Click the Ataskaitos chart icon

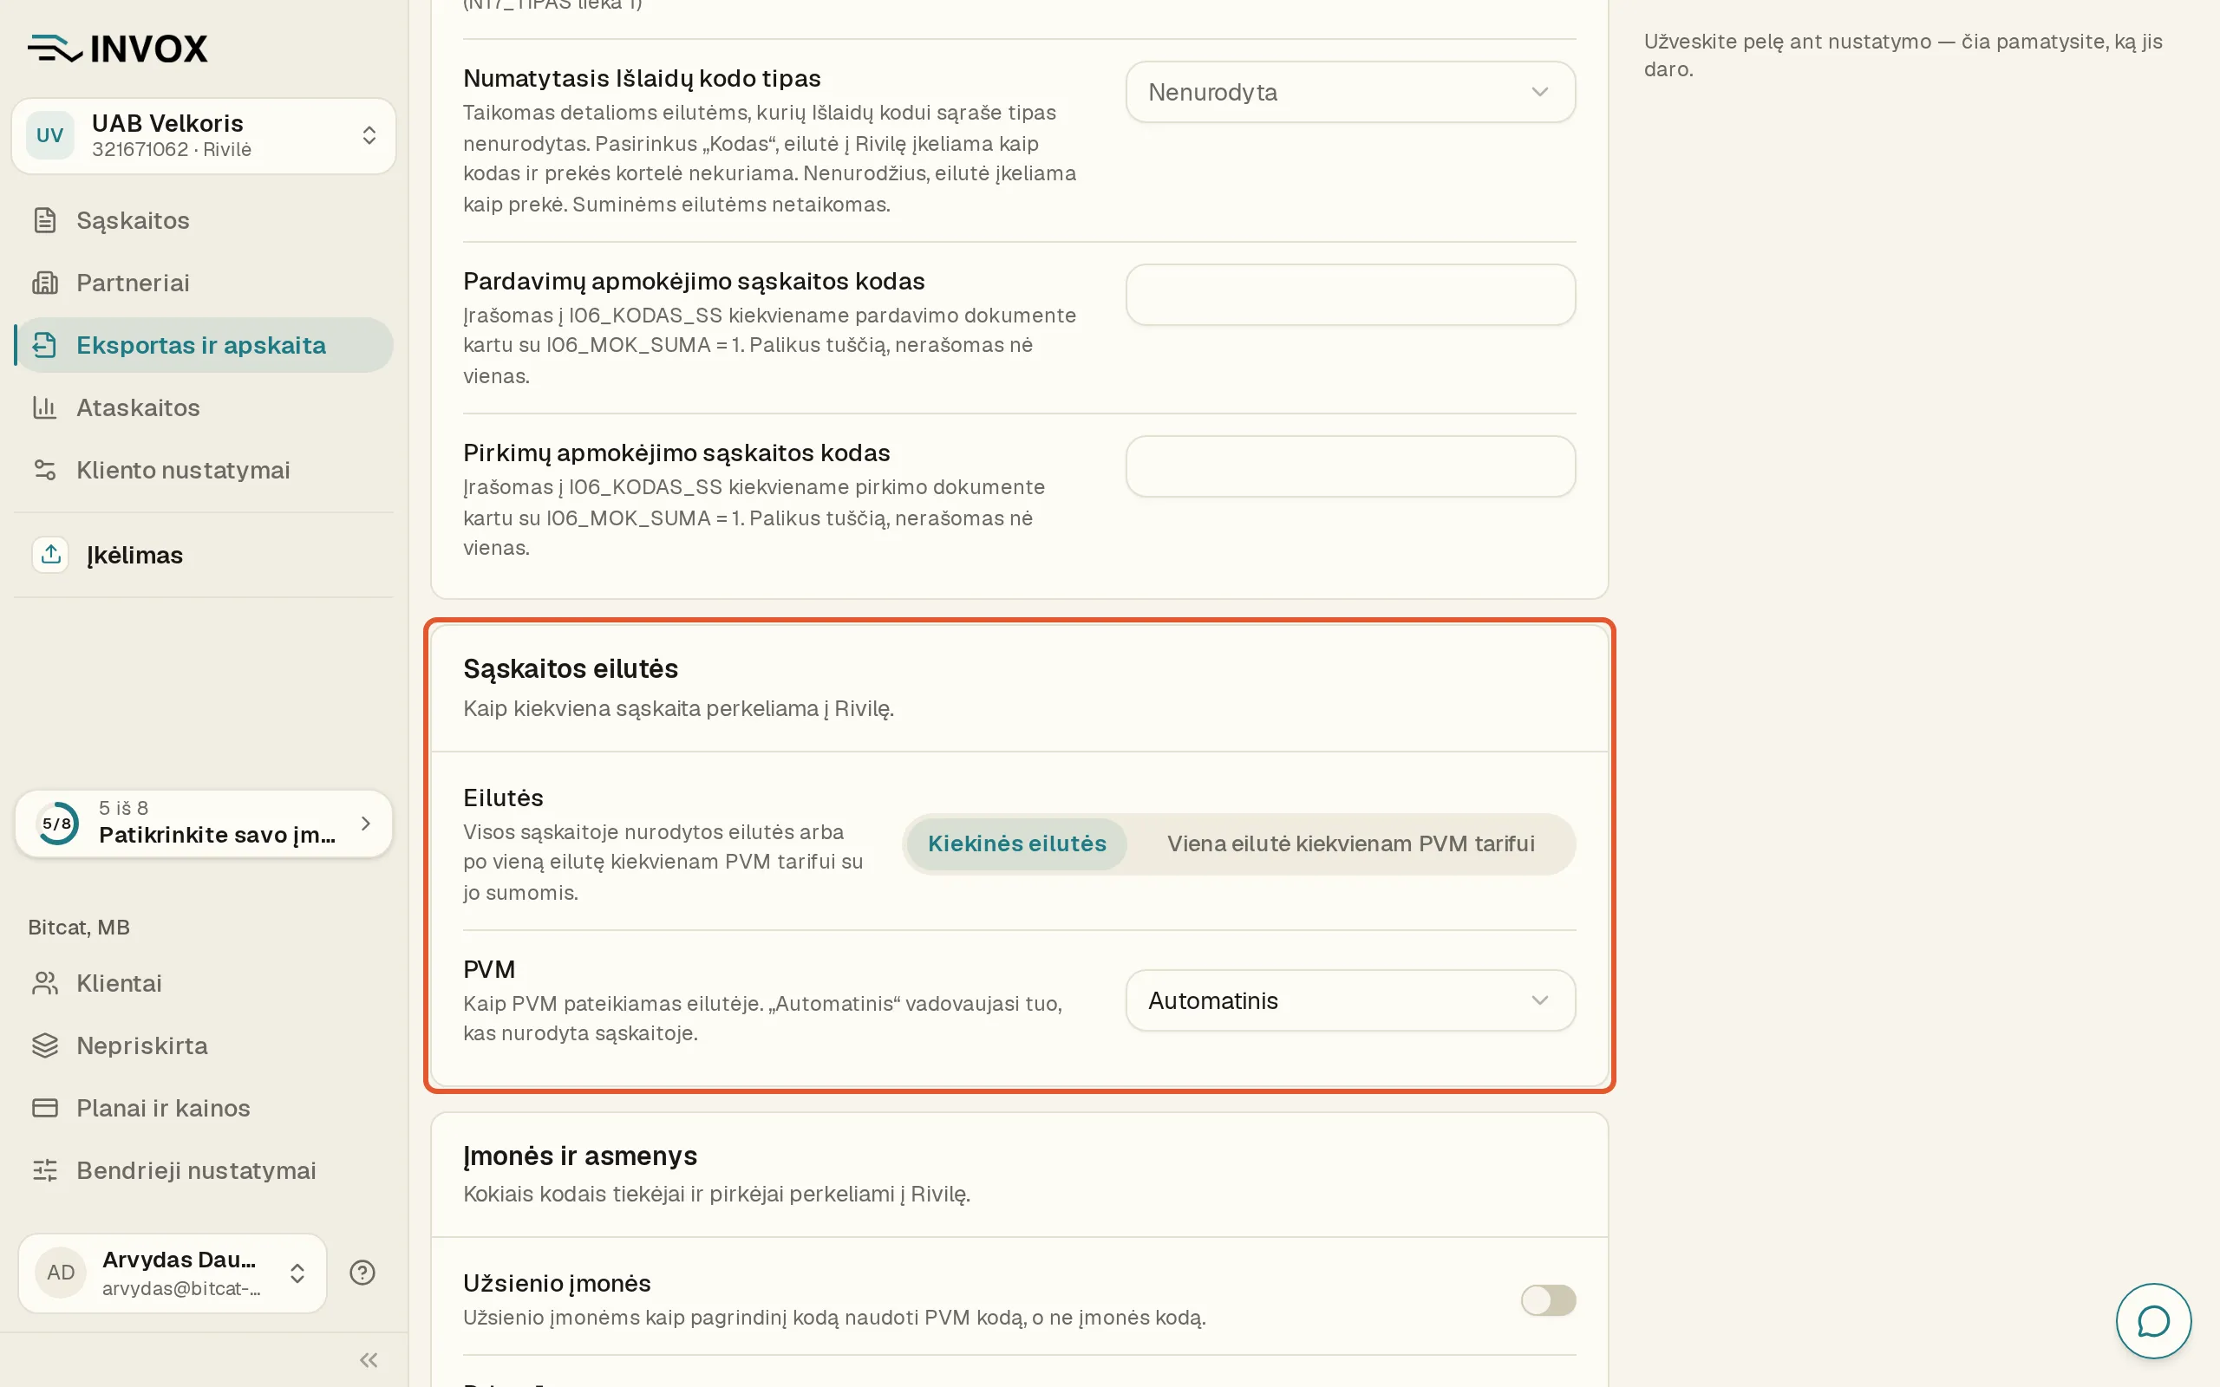point(45,407)
